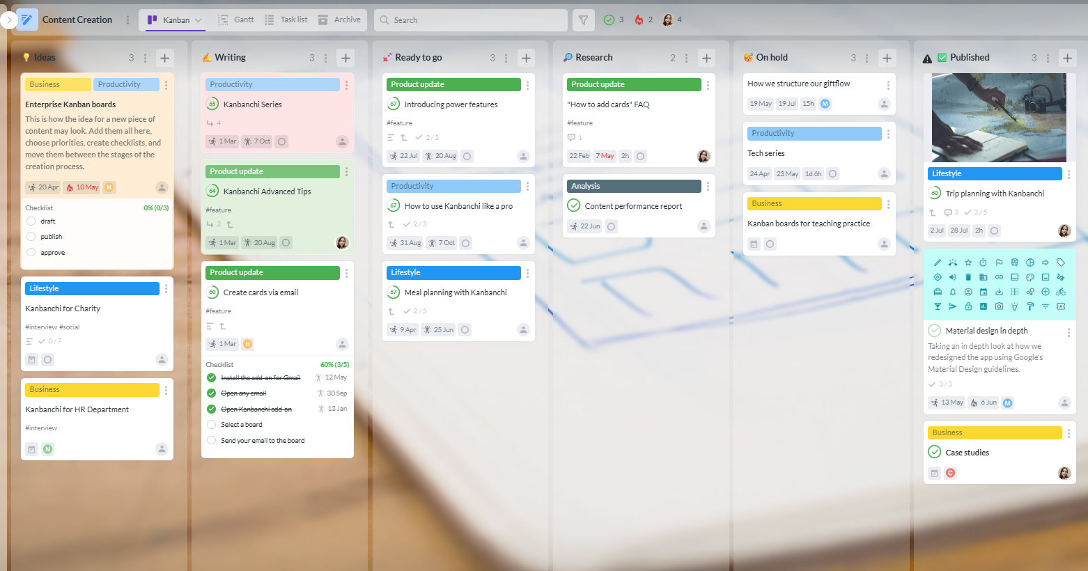Screen dimensions: 1088x571
Task: Open Introducing power features card menu
Action: coord(527,85)
